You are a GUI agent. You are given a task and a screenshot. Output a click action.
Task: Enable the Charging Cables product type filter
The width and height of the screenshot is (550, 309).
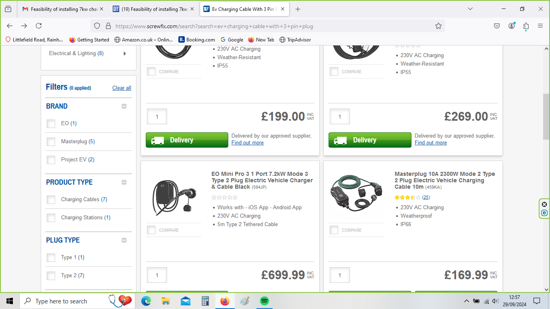[x=51, y=200]
